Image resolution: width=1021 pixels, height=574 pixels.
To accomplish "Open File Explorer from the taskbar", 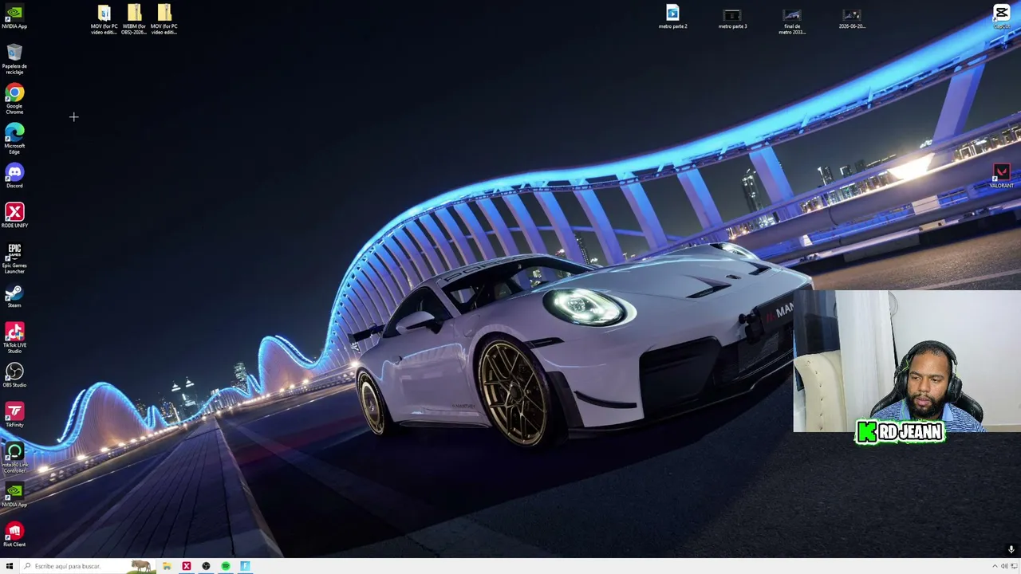I will click(x=167, y=566).
